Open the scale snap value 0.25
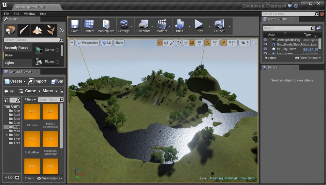Screen dimensions: 326x185 pyautogui.click(x=232, y=42)
